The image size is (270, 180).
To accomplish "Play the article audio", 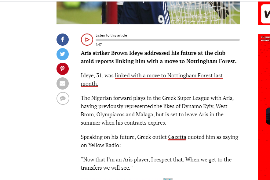I will [87, 40].
